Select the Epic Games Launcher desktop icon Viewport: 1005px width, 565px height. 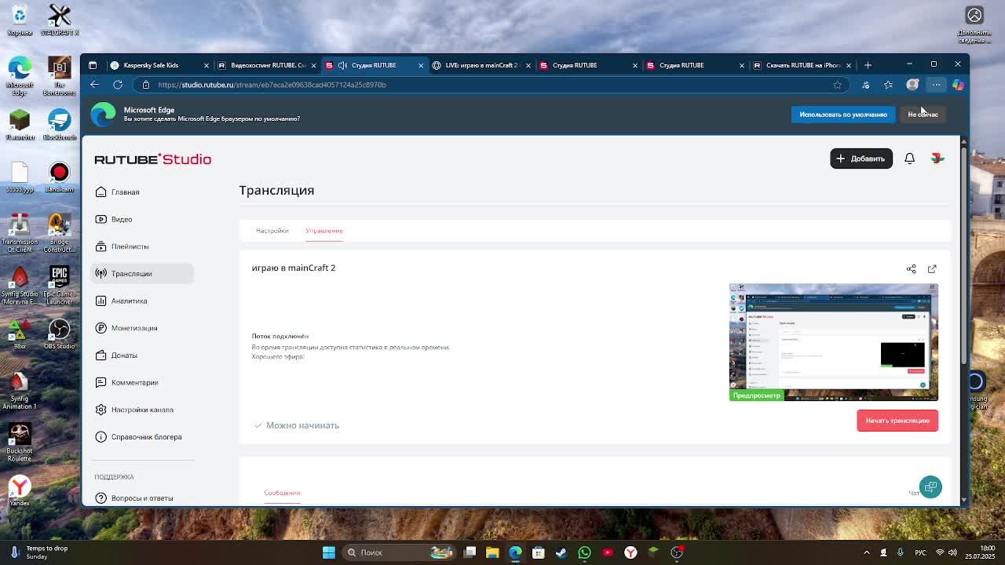59,284
